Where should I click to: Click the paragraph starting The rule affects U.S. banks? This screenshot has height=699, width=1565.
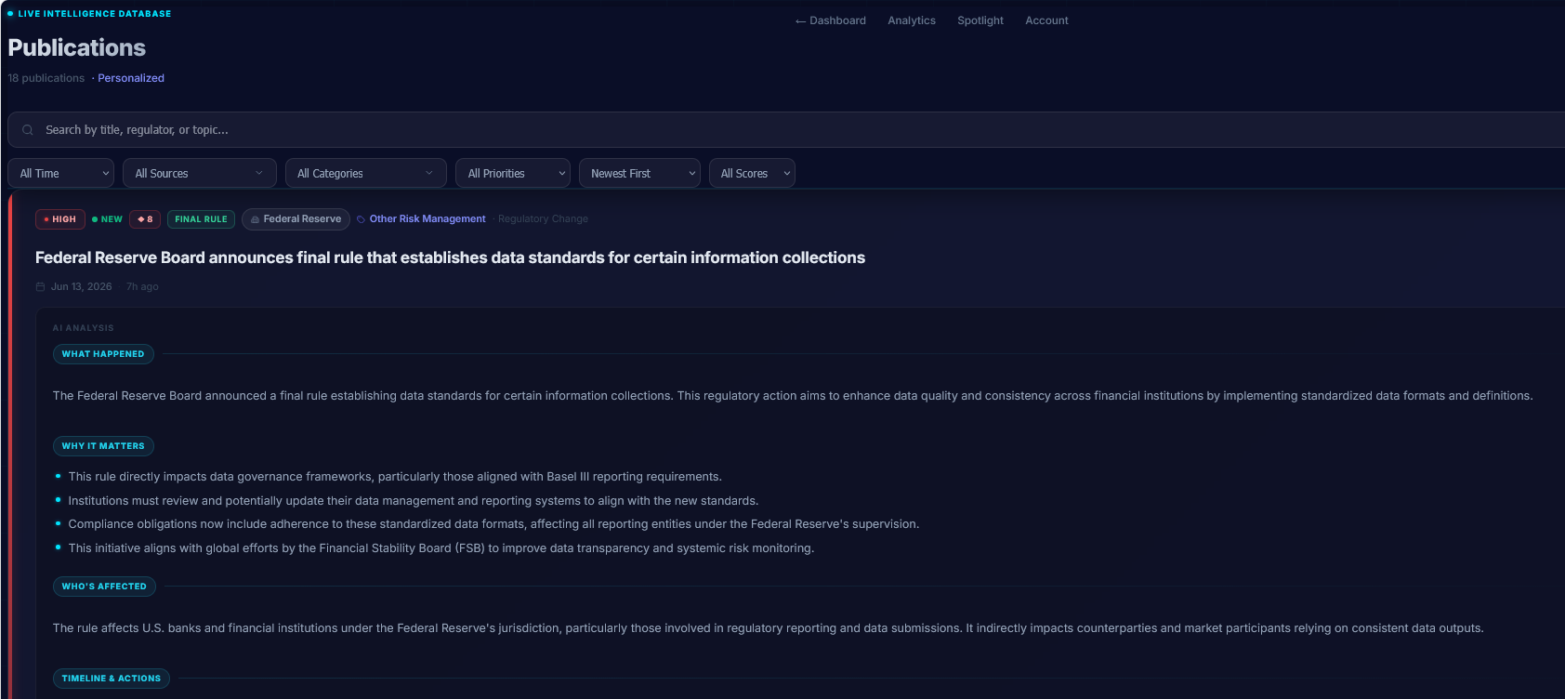769,628
